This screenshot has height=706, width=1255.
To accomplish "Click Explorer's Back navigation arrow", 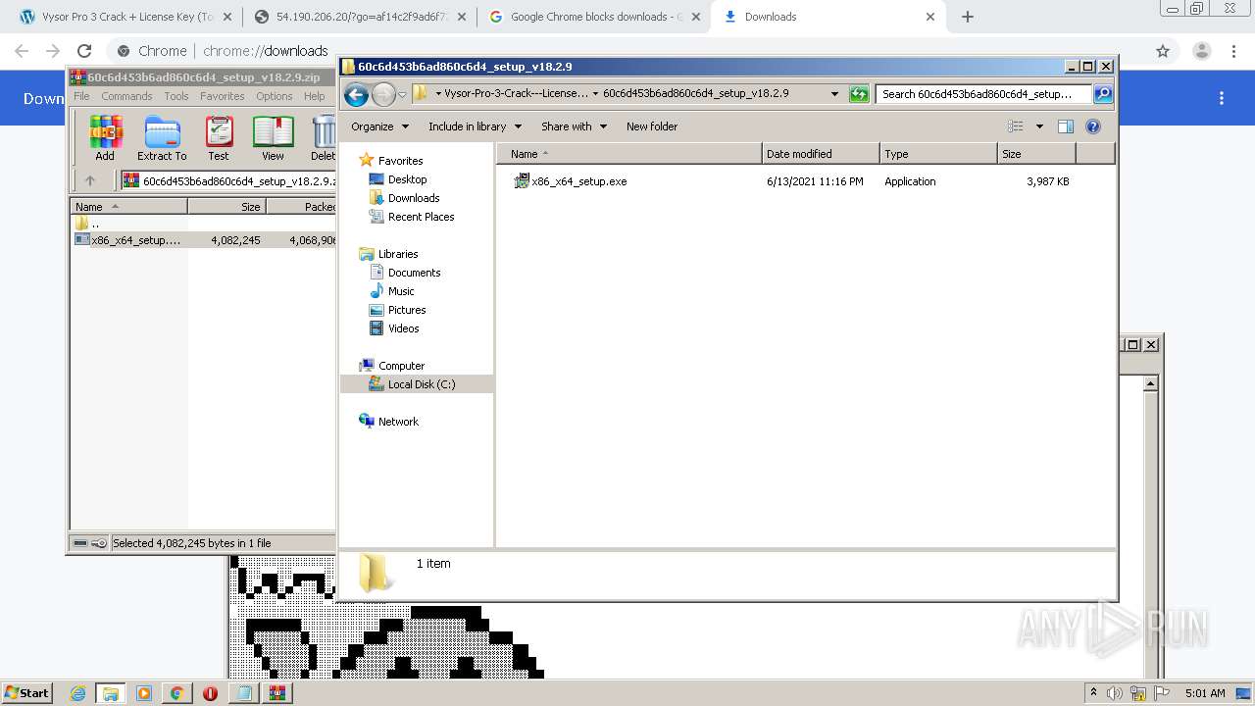I will pos(357,94).
